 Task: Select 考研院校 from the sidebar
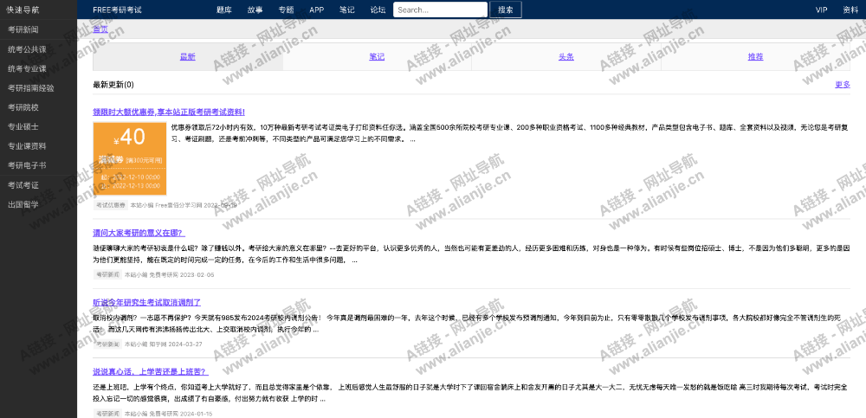point(23,107)
